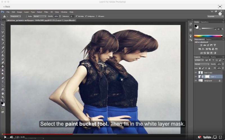This screenshot has height=140, width=225.
Task: Enable the All Layers checkbox
Action: pos(96,16)
